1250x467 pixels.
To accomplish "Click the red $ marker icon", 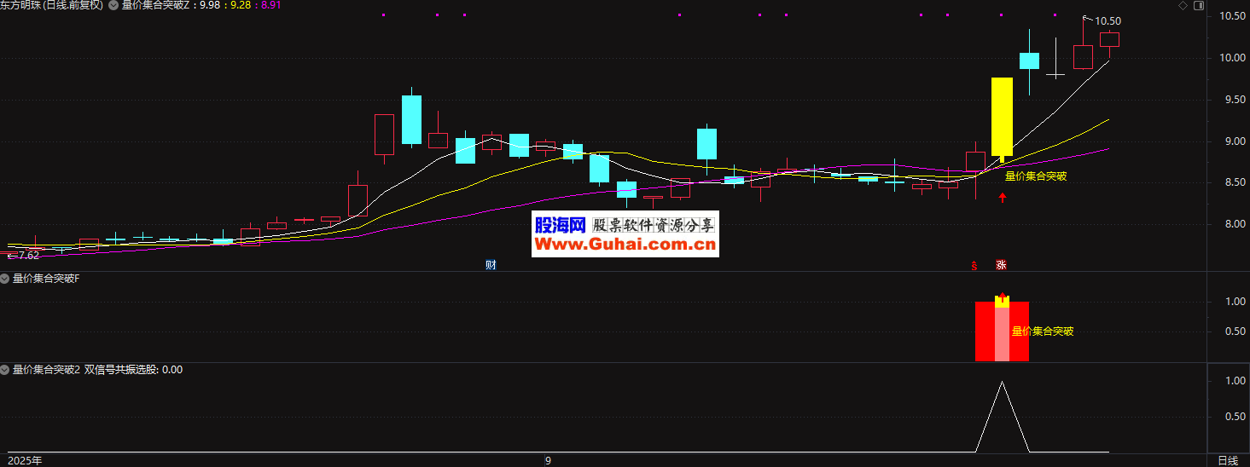I will click(x=974, y=265).
